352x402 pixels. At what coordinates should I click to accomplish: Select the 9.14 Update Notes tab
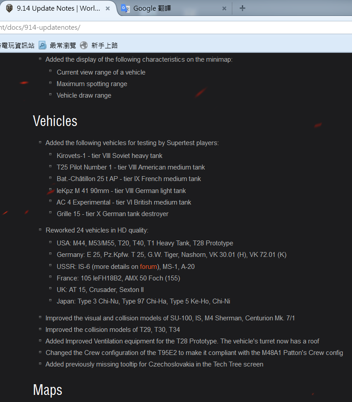[x=58, y=8]
